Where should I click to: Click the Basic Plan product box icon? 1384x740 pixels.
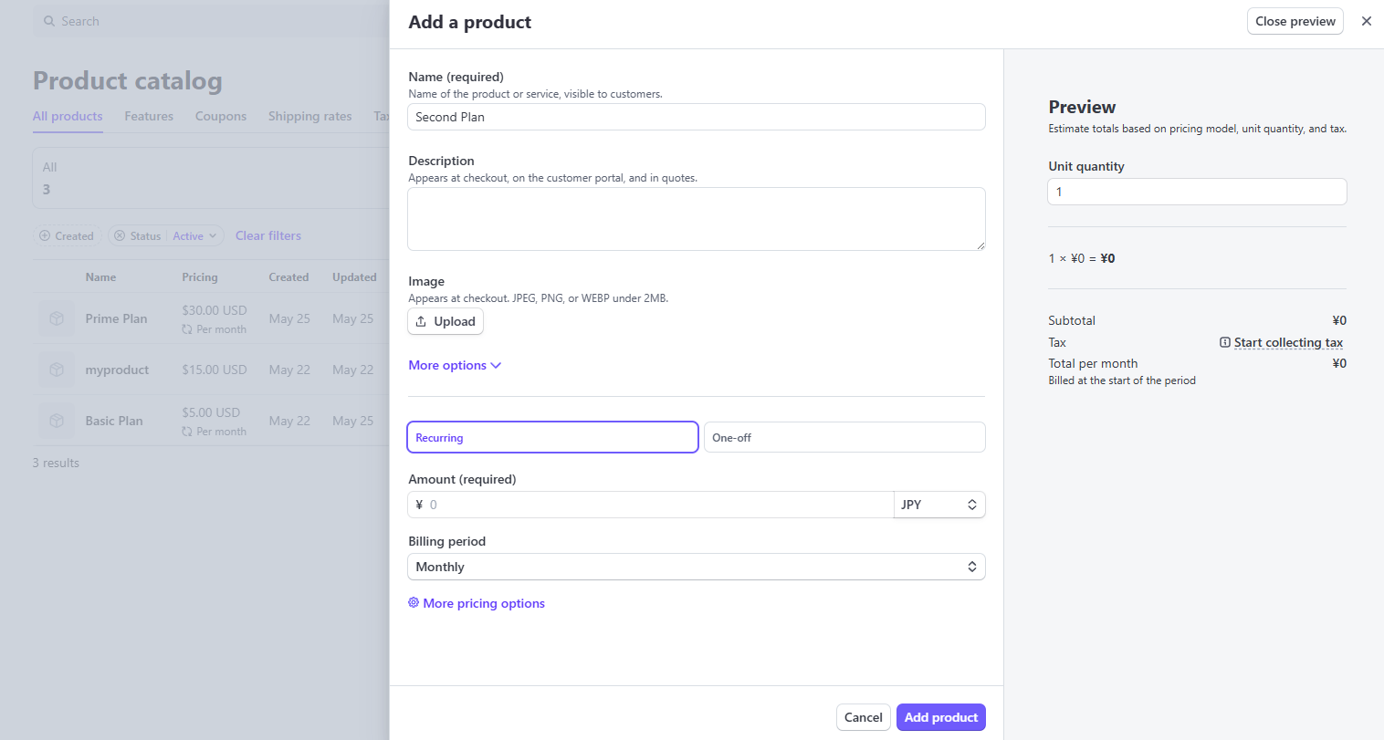pos(57,421)
